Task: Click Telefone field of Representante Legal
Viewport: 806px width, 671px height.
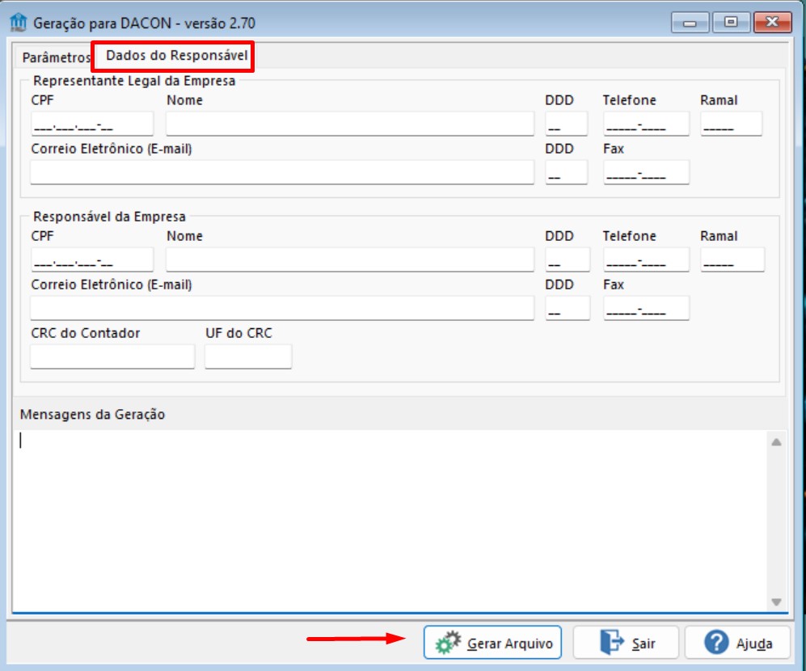Action: pyautogui.click(x=646, y=124)
